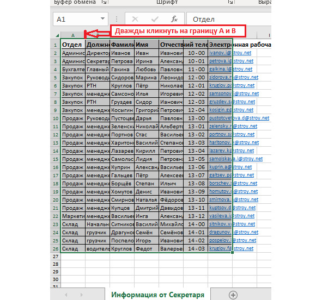The image size is (322, 300).
Task: Click the formula bar confirm checkmark icon
Action: 155,19
